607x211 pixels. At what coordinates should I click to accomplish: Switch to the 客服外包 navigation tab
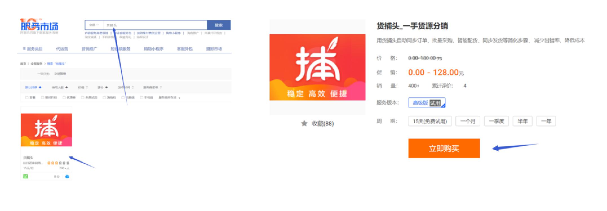pyautogui.click(x=185, y=49)
